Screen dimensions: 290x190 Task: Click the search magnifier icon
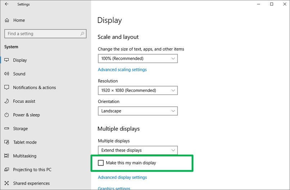point(82,33)
